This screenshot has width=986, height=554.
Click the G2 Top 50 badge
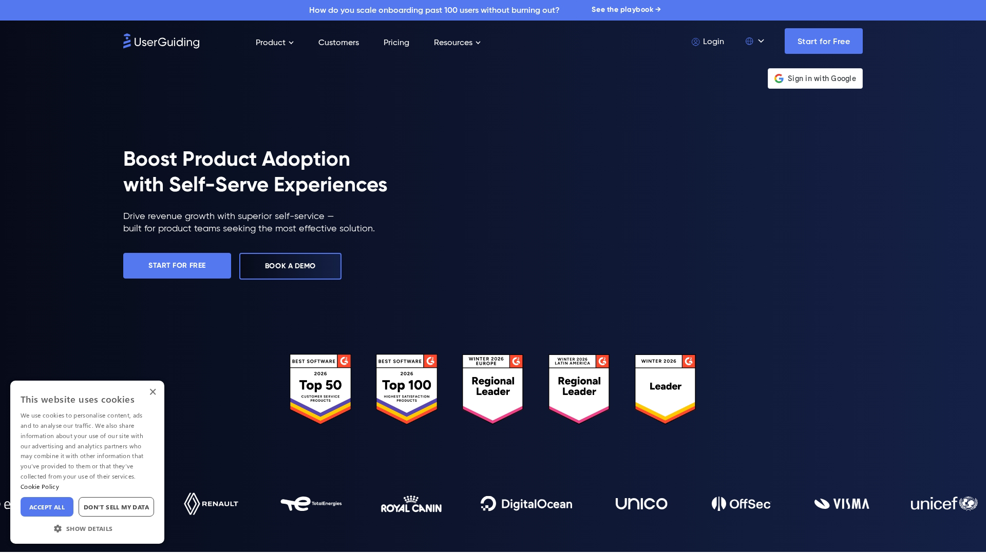pos(320,389)
